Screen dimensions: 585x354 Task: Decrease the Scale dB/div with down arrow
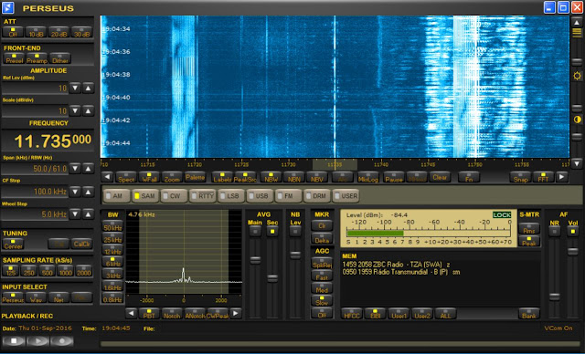75,110
